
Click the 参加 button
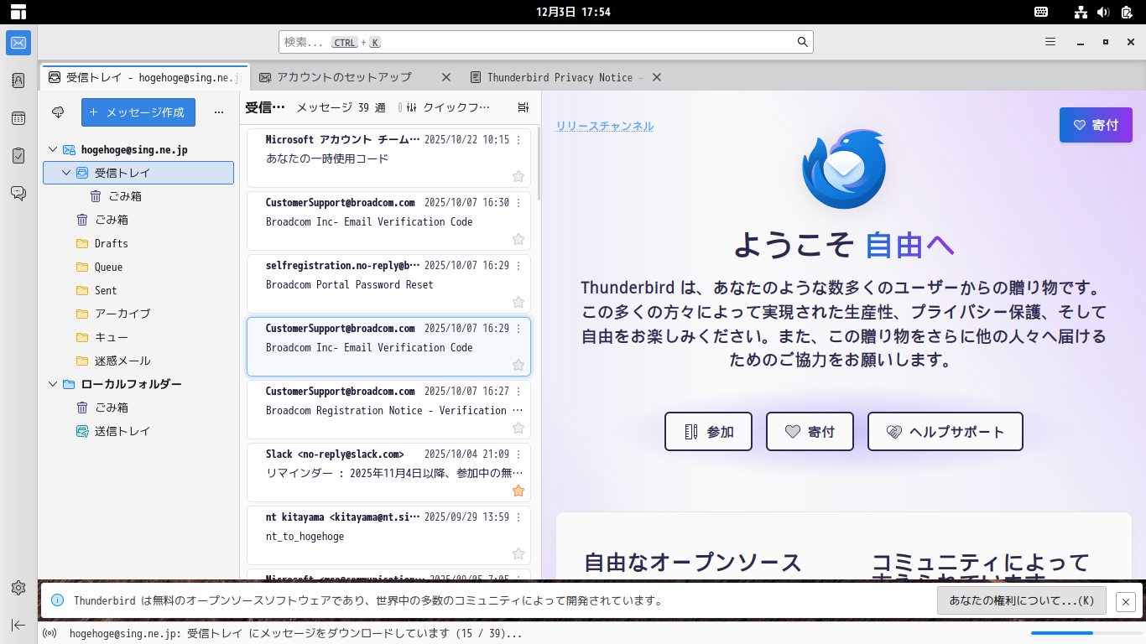[x=709, y=432]
